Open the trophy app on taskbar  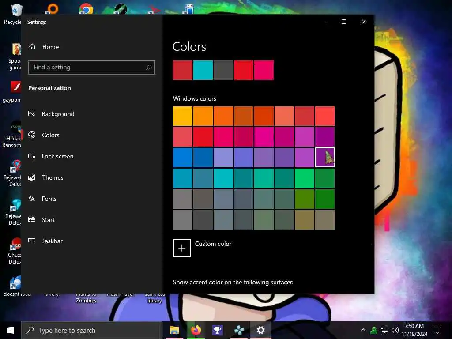217,330
